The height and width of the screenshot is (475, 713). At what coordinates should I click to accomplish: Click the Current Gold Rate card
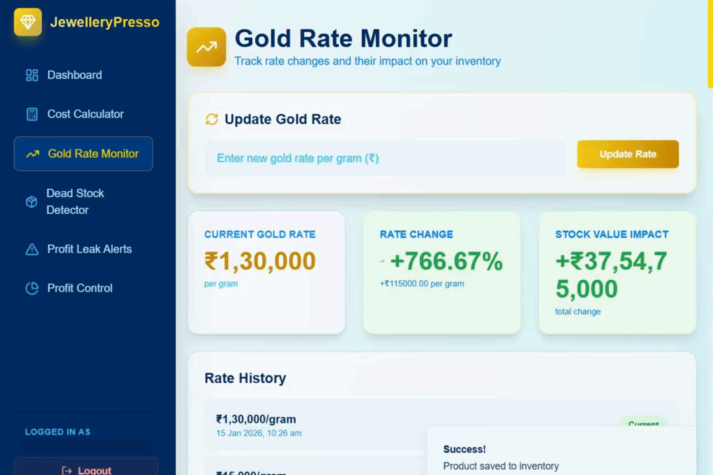(x=266, y=272)
